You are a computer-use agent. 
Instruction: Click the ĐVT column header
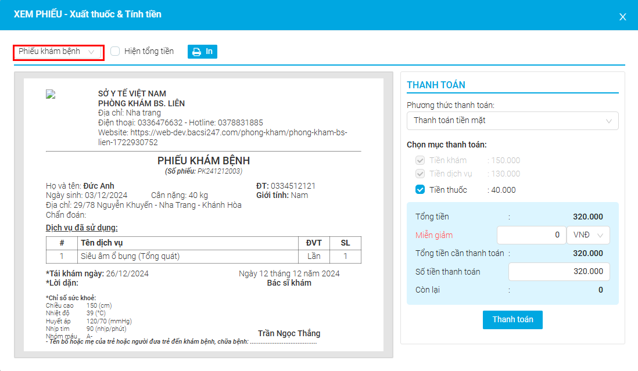[x=314, y=243]
